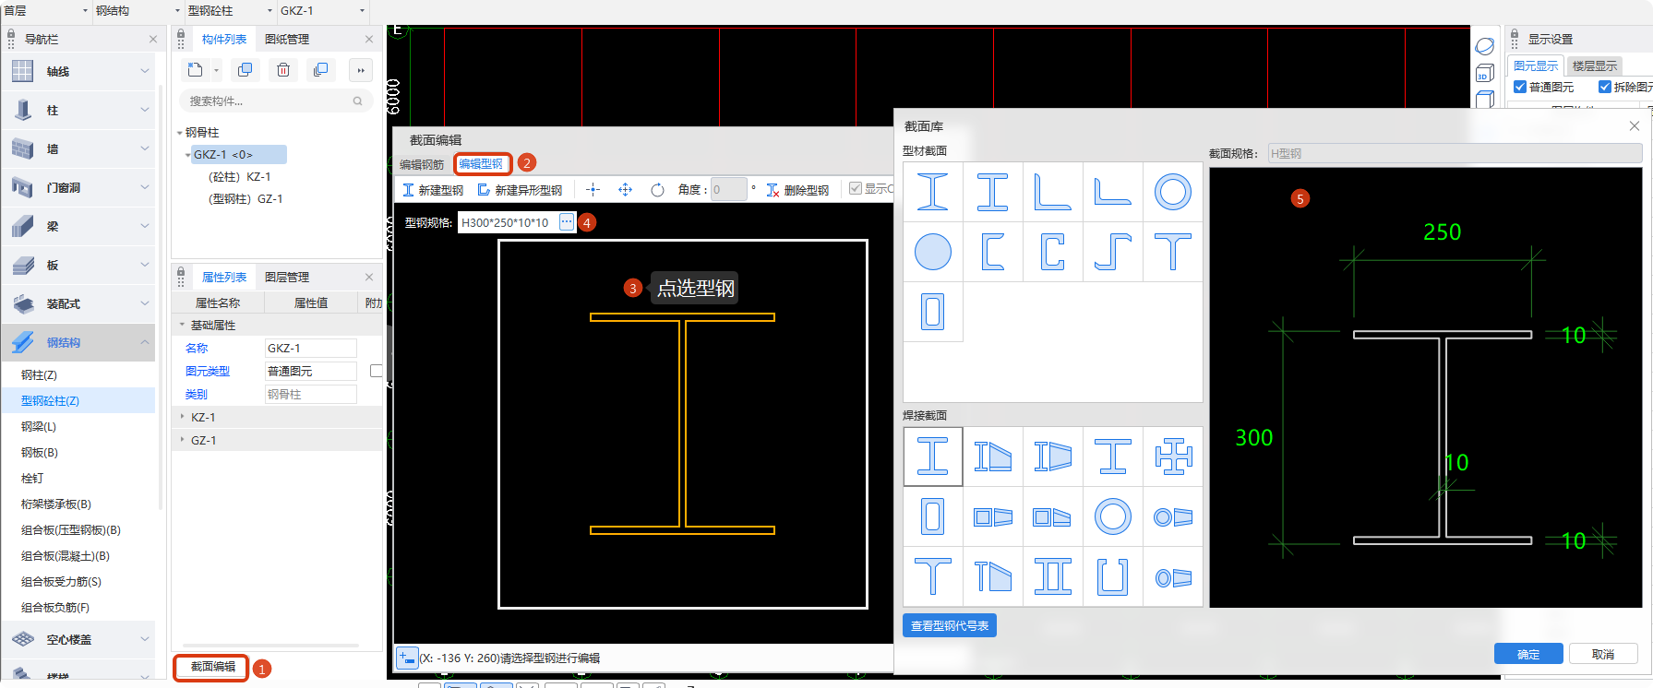Click the 新建型钢 button
Image resolution: width=1653 pixels, height=688 pixels.
coord(433,189)
